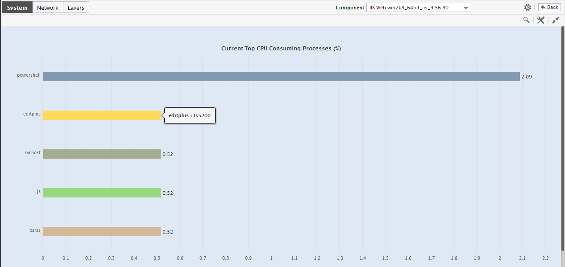Viewport: 565px width, 267px height.
Task: Click the svchost bar in chart
Action: coord(102,154)
